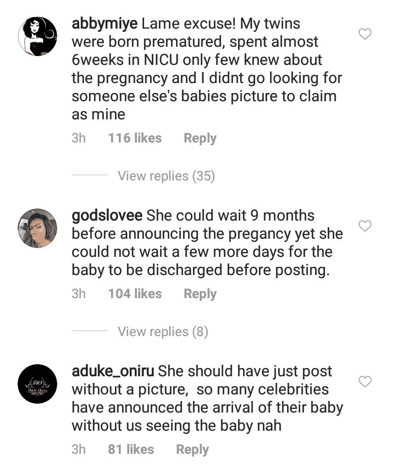See the 81 likes list
Screen dimensions: 396x467
(131, 449)
